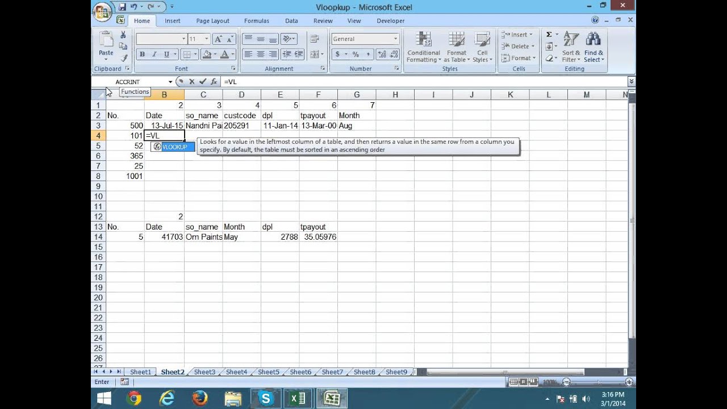Expand Format as Table gallery
The width and height of the screenshot is (727, 409).
457,47
